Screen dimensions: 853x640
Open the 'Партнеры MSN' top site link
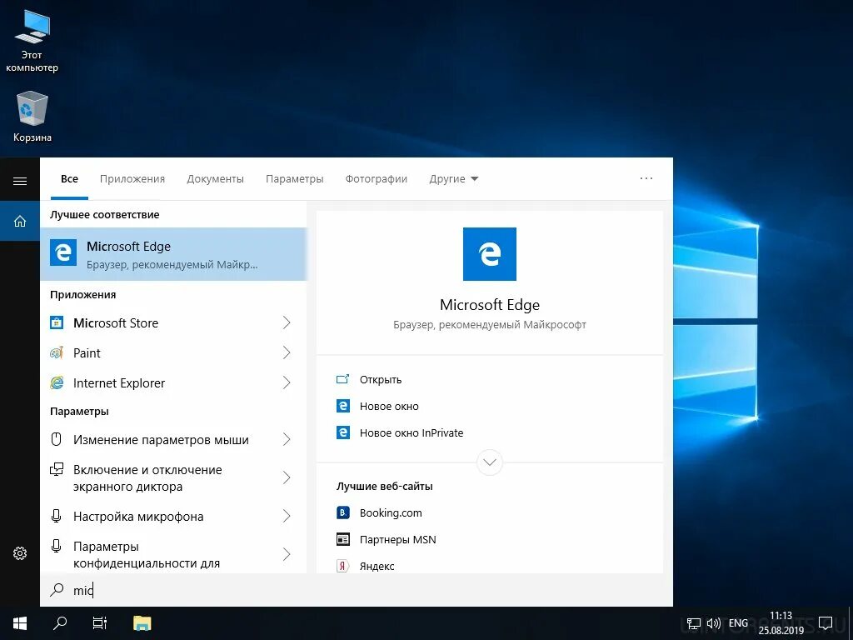click(x=397, y=540)
